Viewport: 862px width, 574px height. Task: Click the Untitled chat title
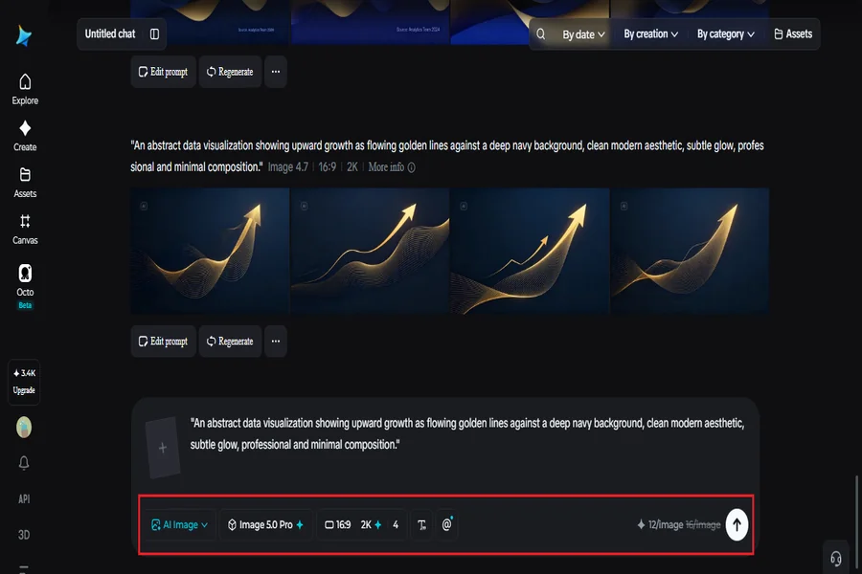pyautogui.click(x=110, y=34)
